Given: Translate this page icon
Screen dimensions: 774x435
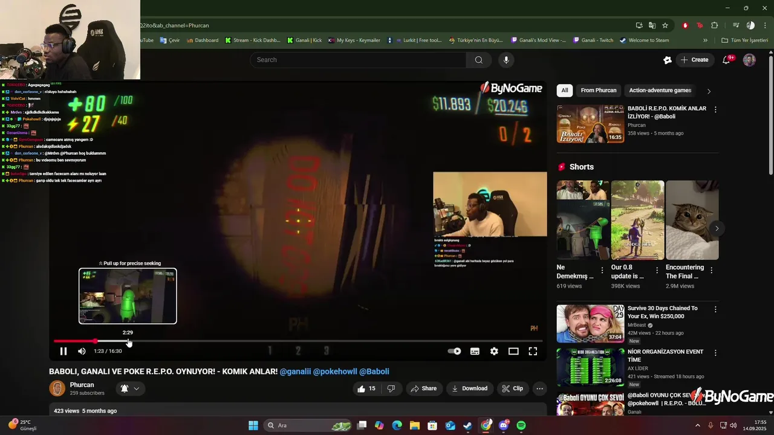Looking at the screenshot, I should click(652, 25).
